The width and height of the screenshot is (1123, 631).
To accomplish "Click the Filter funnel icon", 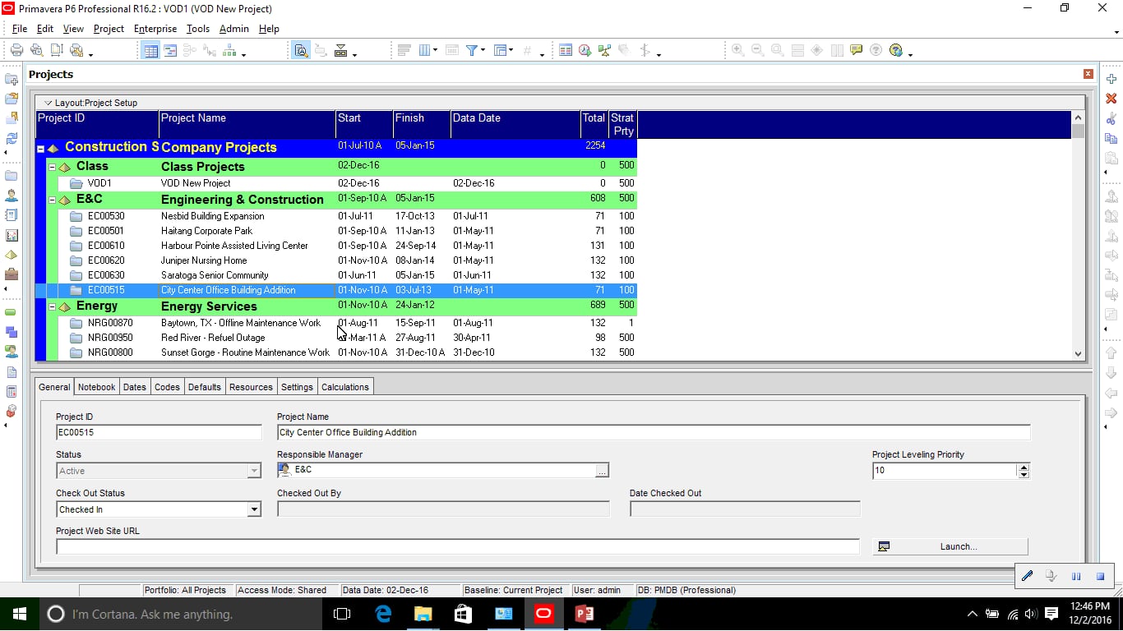I will [472, 50].
